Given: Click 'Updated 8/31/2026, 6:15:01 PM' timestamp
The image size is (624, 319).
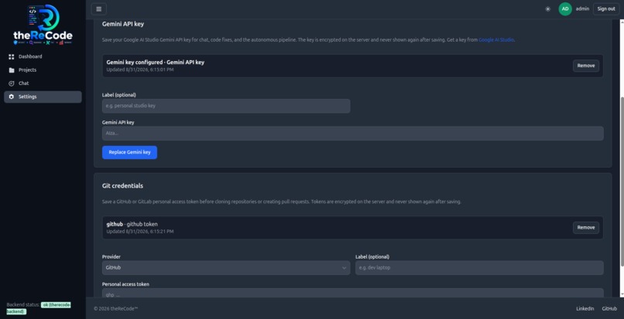Looking at the screenshot, I should 140,70.
